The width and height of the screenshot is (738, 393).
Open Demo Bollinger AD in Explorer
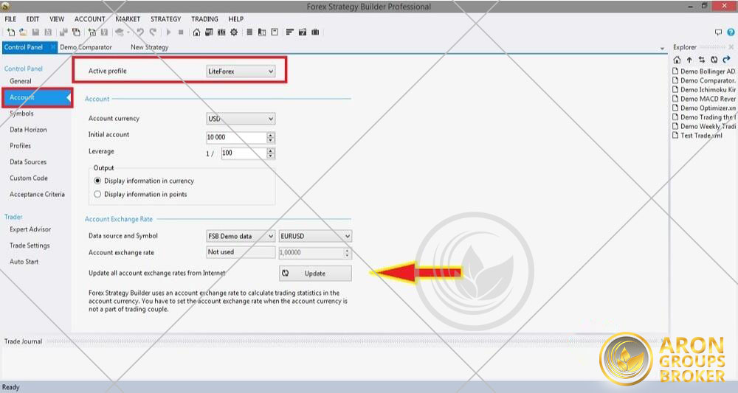tap(703, 72)
